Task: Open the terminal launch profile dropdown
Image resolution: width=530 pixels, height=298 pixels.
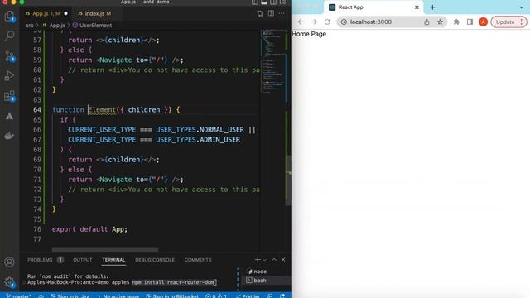Action: pyautogui.click(x=265, y=259)
